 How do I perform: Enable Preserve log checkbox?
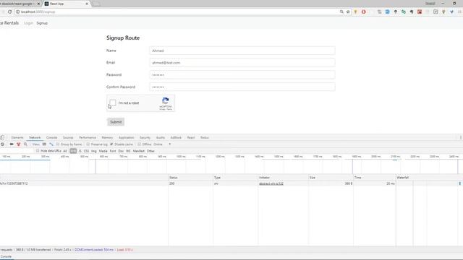point(88,144)
